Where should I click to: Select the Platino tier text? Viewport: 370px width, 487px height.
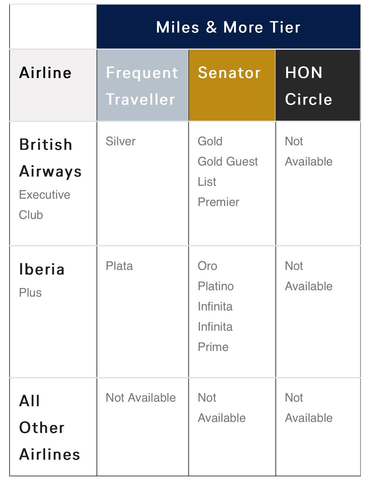click(216, 286)
